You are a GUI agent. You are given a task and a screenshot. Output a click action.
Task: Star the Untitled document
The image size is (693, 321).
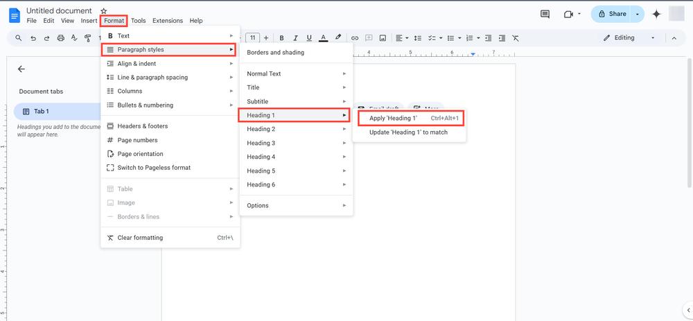click(x=103, y=11)
